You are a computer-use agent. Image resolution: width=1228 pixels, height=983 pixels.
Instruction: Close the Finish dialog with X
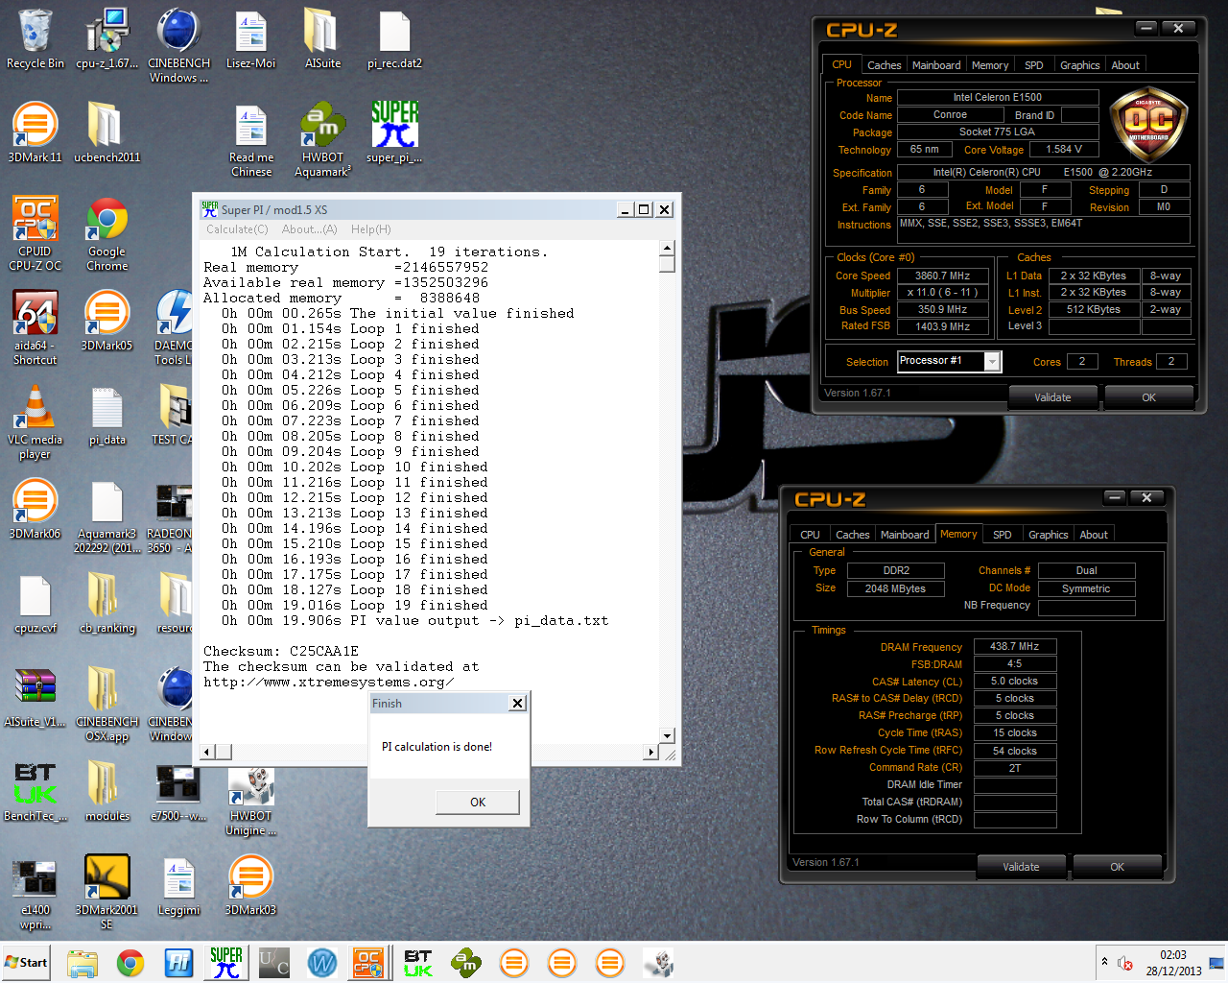tap(517, 704)
